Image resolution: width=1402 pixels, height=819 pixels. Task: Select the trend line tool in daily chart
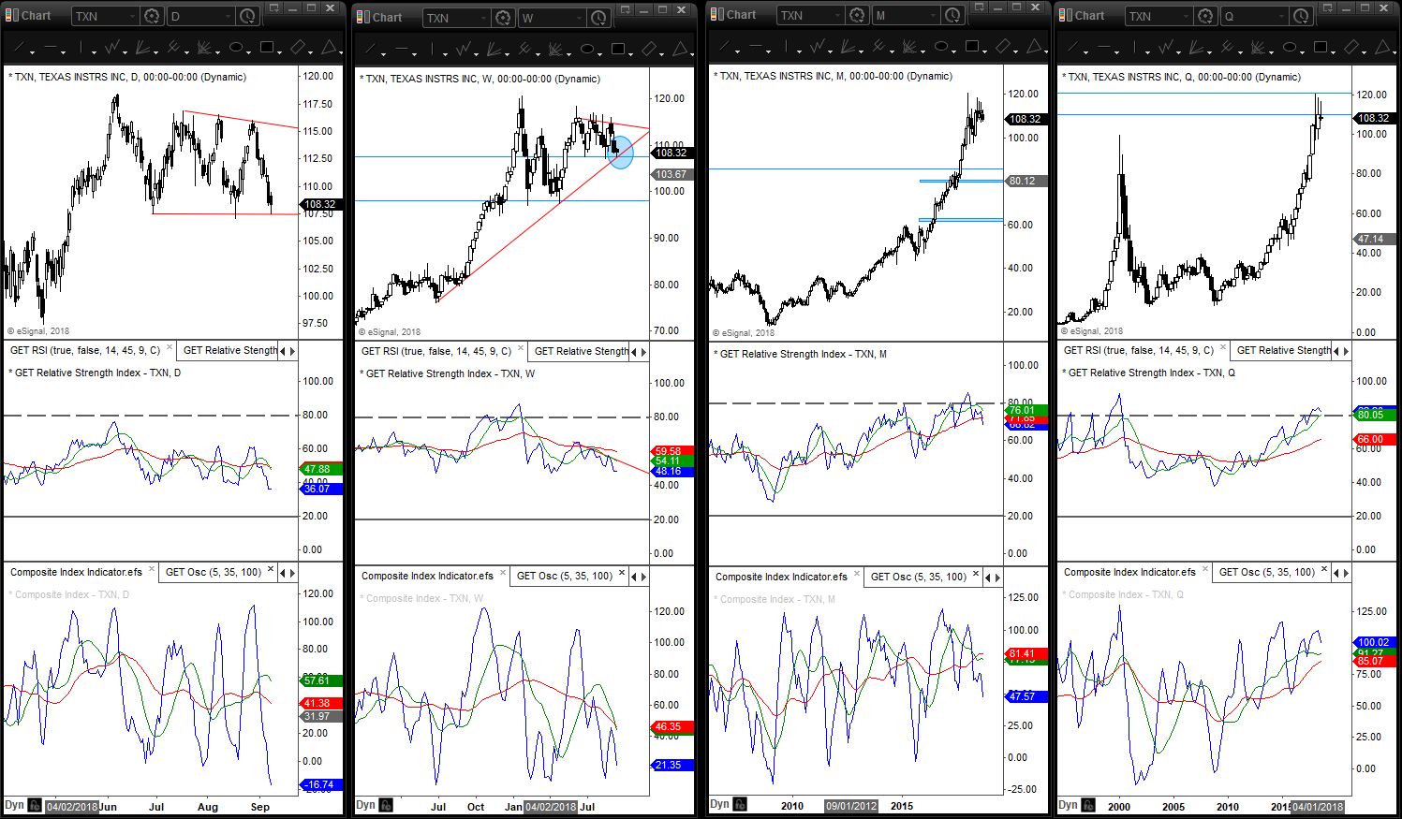pyautogui.click(x=19, y=48)
